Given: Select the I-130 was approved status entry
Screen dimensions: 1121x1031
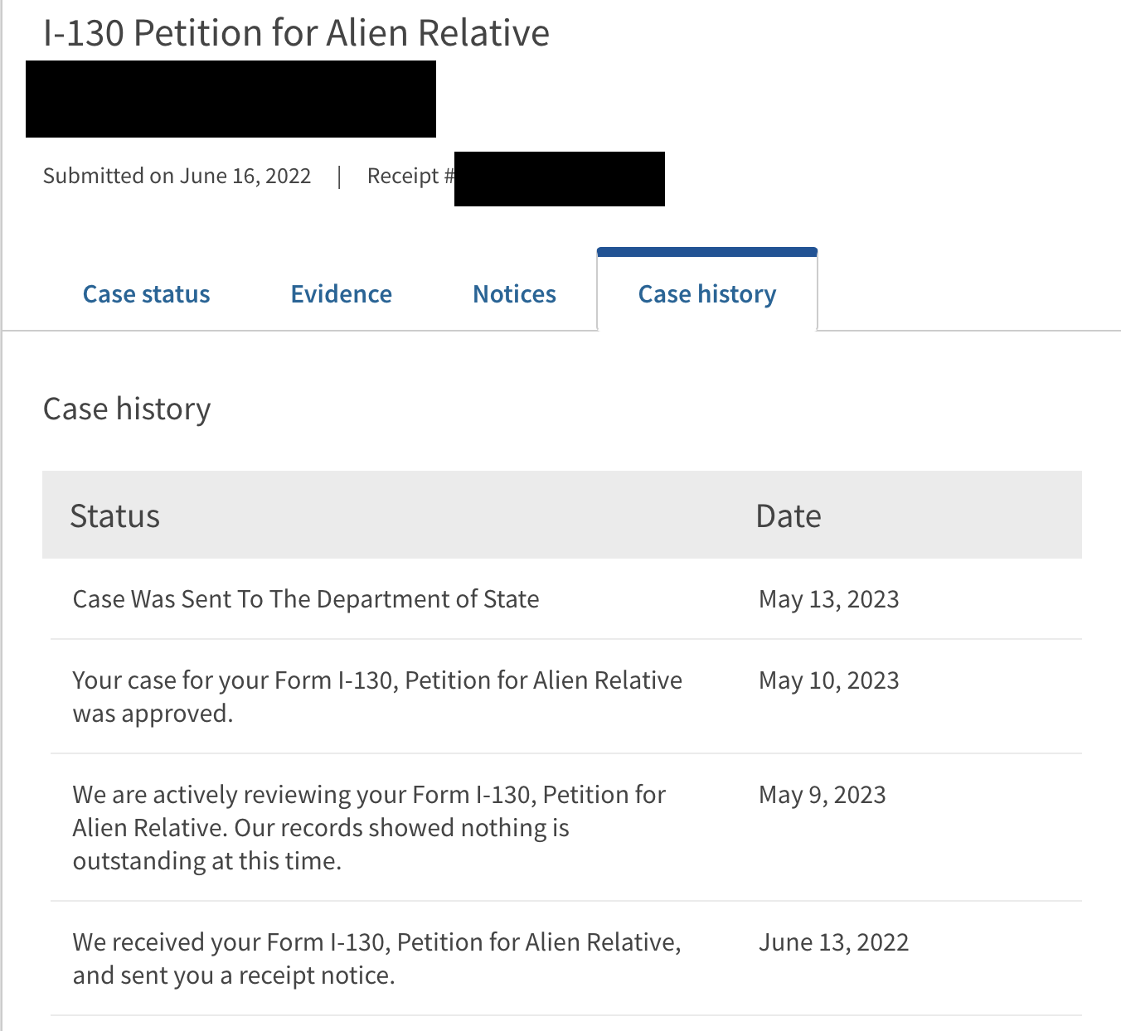Looking at the screenshot, I should coord(377,696).
